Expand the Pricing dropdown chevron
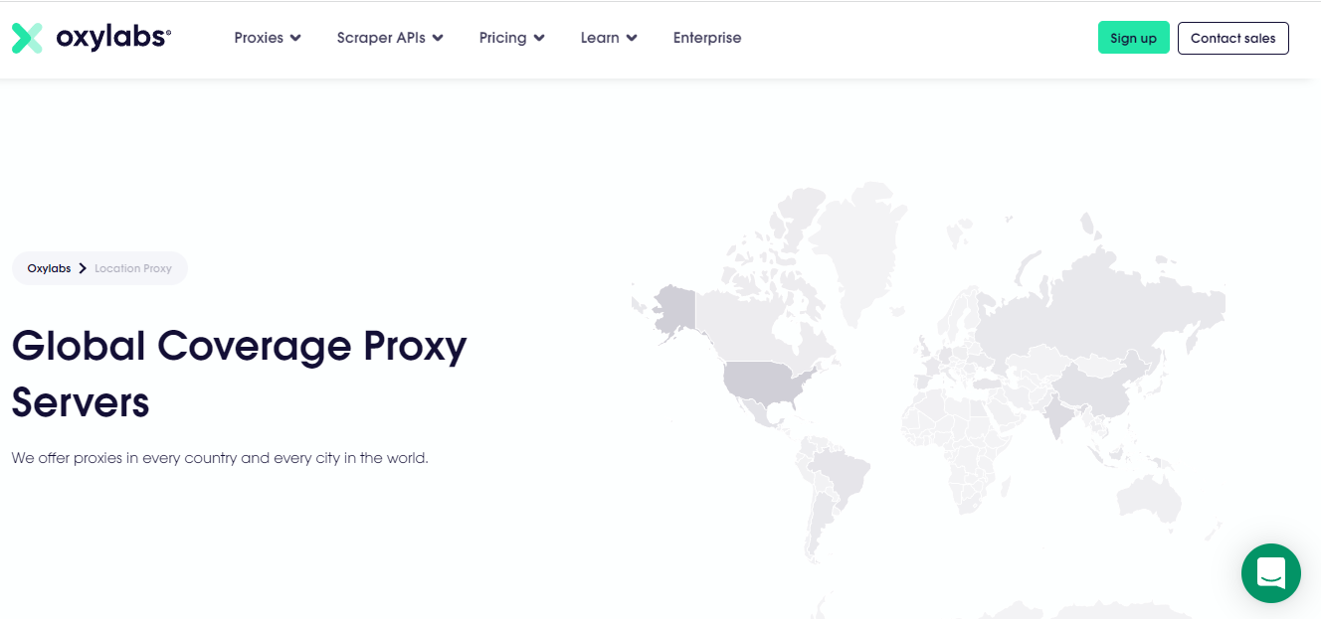Image resolution: width=1321 pixels, height=619 pixels. [x=539, y=38]
